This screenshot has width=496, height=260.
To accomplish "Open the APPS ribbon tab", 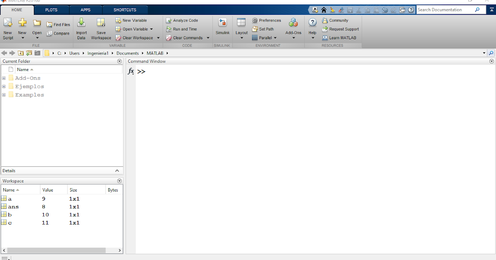I will [x=86, y=9].
